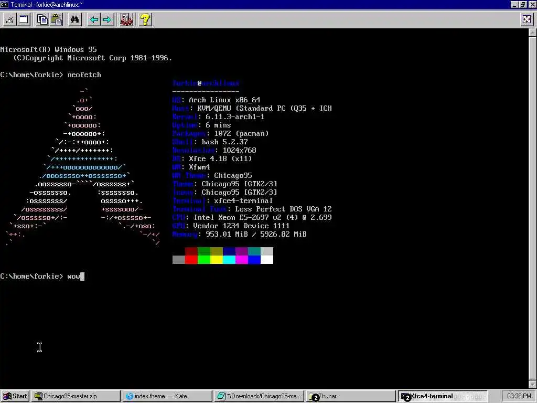Click the scrollbar up arrow

click(x=533, y=33)
